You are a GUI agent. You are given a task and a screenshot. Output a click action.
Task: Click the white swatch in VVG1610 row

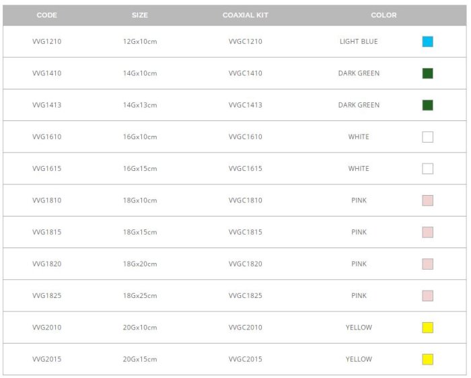click(x=427, y=137)
